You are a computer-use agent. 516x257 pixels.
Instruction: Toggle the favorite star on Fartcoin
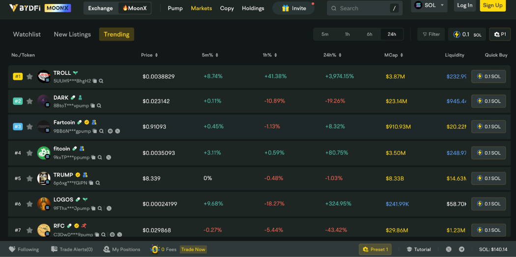[29, 127]
